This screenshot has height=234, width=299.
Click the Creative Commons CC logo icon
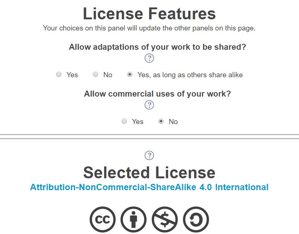[x=103, y=220]
